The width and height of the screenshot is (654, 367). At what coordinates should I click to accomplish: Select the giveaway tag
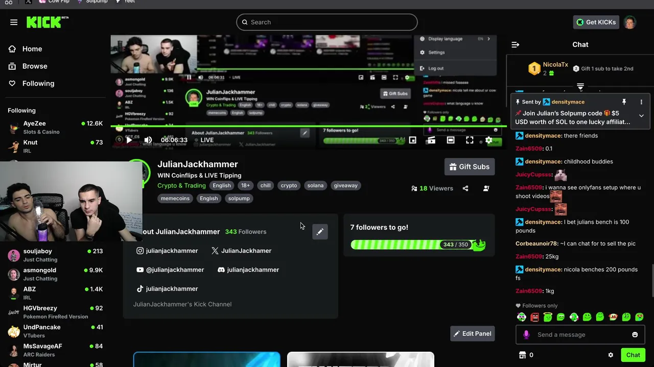click(x=346, y=186)
